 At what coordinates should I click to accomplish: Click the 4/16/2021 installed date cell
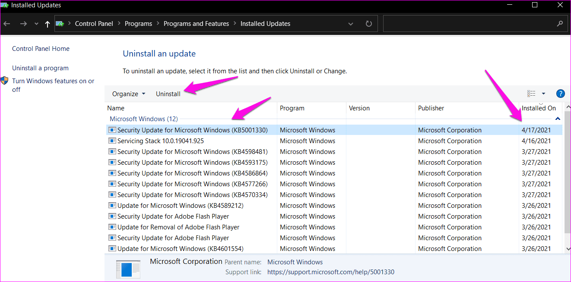[536, 141]
